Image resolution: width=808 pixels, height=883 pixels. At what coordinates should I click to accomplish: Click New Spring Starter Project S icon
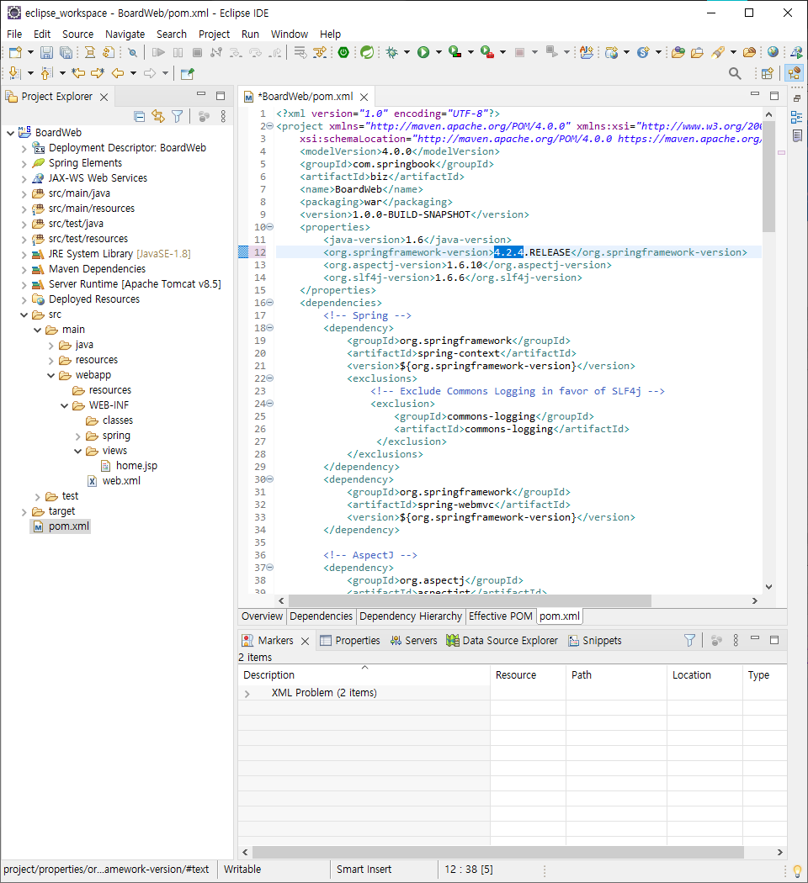point(643,52)
